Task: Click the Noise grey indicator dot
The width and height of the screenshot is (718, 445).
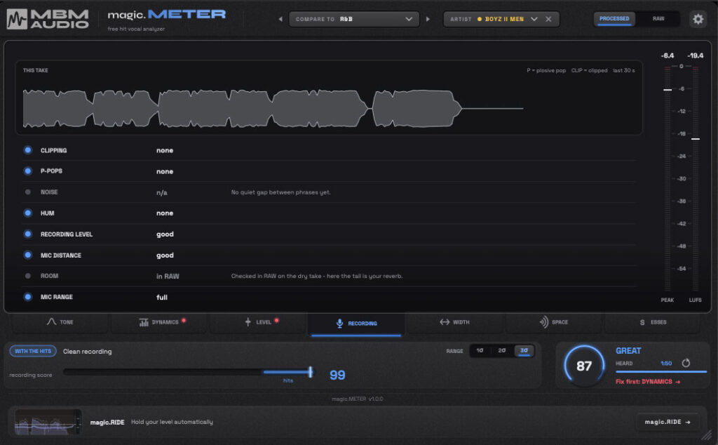Action: (28, 192)
